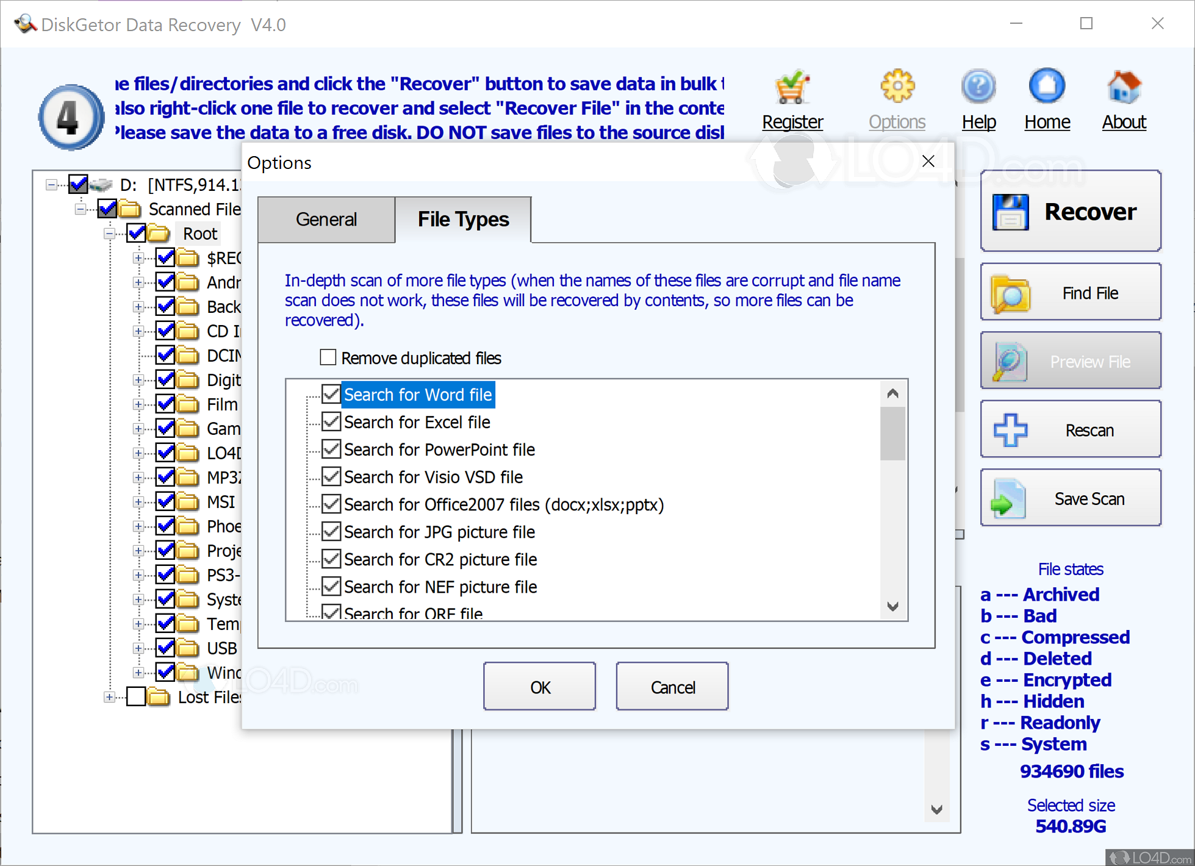Check the Lost Files folder checkbox
This screenshot has width=1195, height=866.
136,696
